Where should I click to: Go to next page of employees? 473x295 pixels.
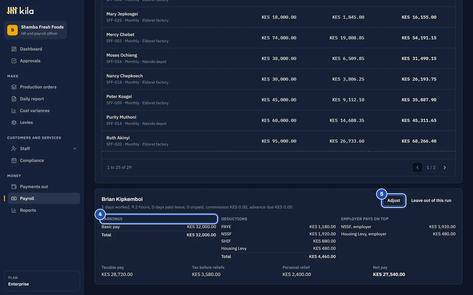(x=445, y=167)
